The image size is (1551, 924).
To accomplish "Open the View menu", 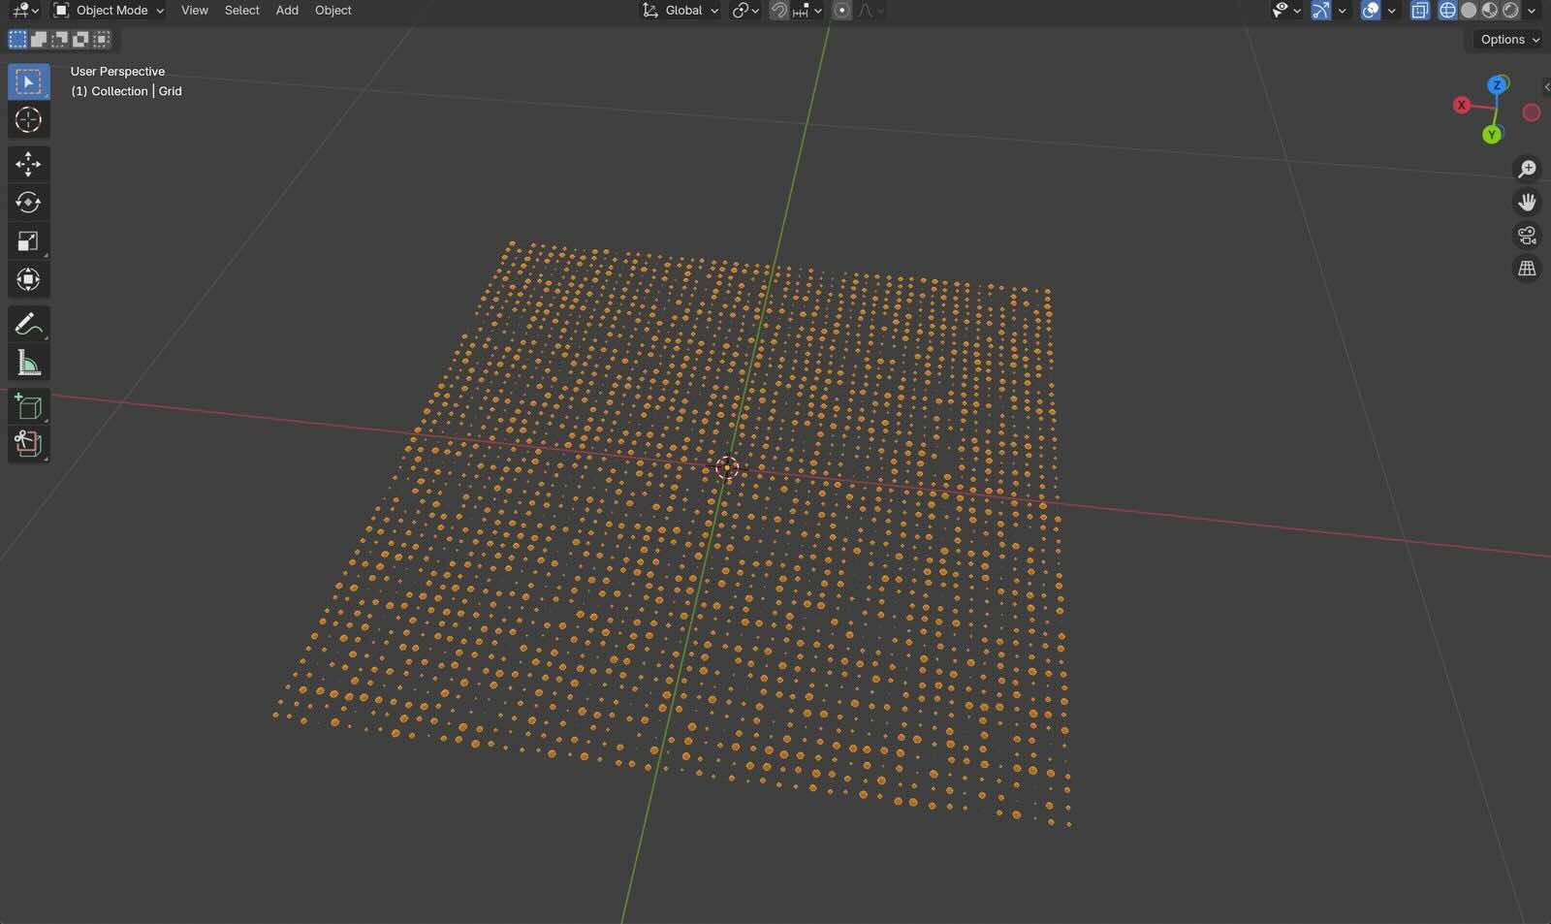I will tap(194, 11).
